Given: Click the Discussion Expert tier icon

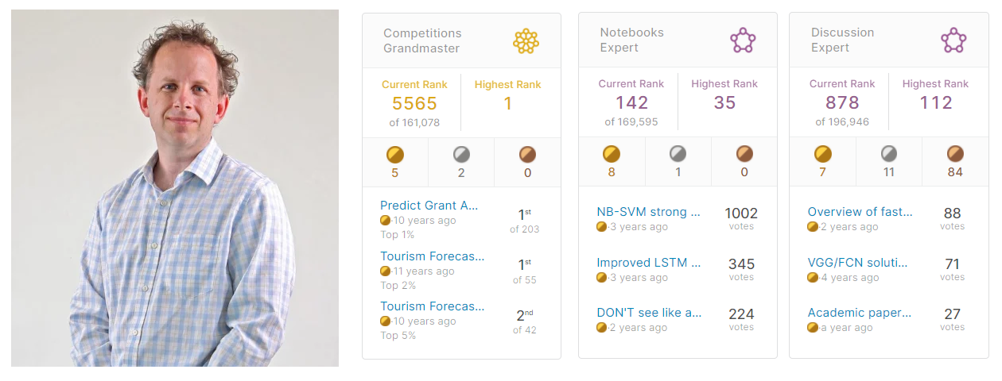Looking at the screenshot, I should point(953,40).
